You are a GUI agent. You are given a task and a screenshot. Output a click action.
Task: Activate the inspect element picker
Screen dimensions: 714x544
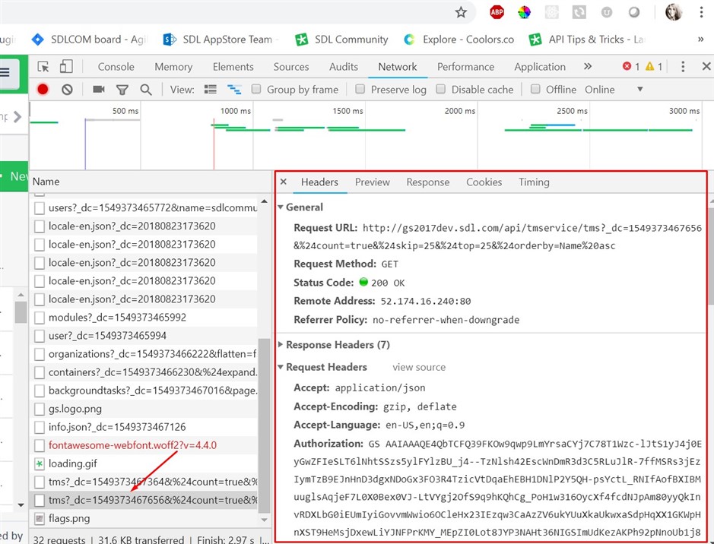point(43,67)
